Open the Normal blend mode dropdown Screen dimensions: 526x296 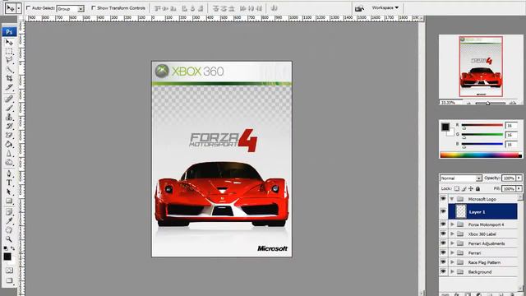460,178
